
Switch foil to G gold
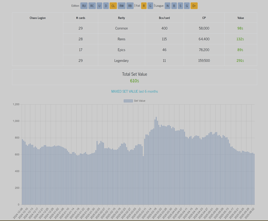point(150,6)
